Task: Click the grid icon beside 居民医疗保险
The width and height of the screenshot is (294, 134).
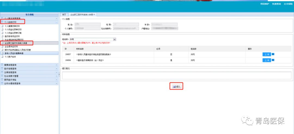Action: (2, 80)
